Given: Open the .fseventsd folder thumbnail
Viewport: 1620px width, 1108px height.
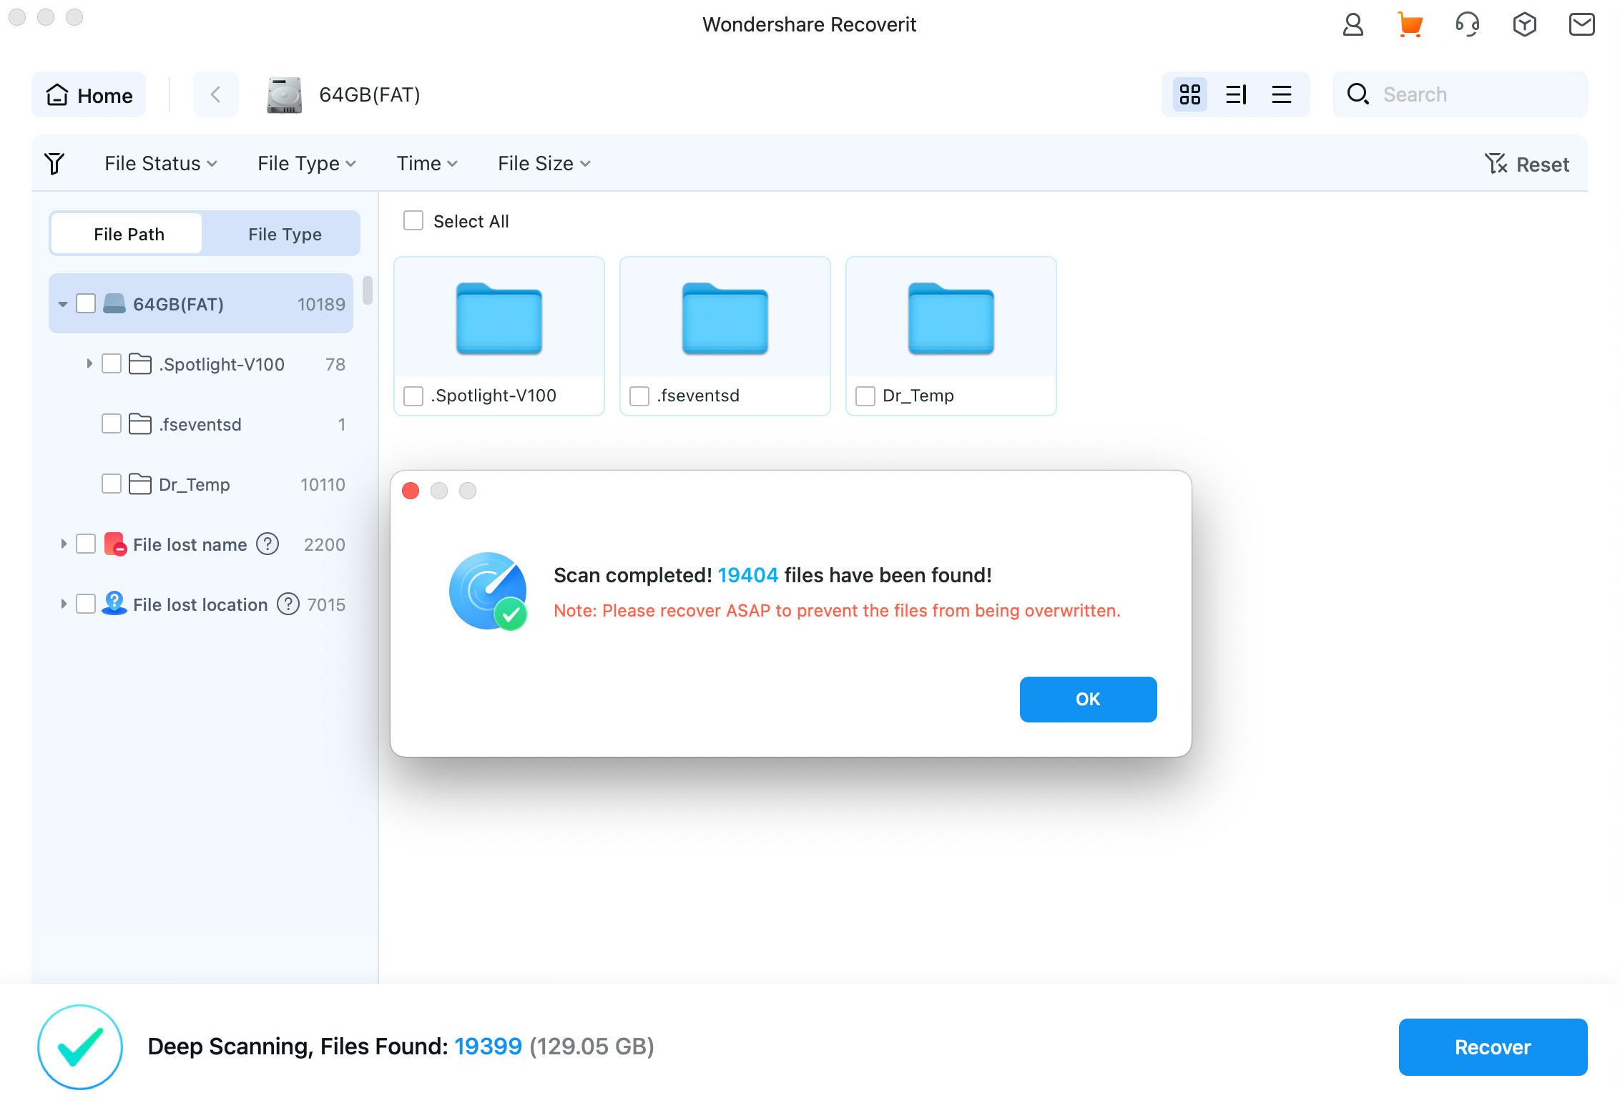Looking at the screenshot, I should point(725,318).
